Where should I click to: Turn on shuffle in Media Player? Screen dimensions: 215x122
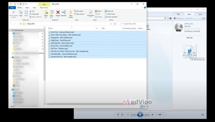pyautogui.click(x=118, y=114)
